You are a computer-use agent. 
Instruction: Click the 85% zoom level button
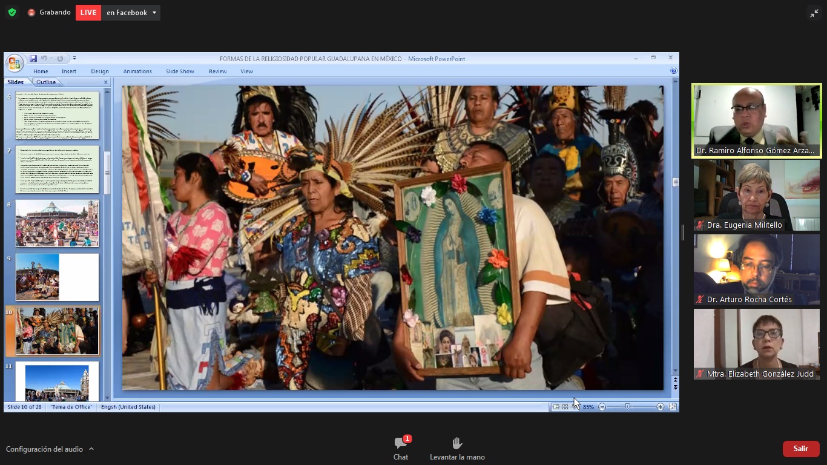588,407
